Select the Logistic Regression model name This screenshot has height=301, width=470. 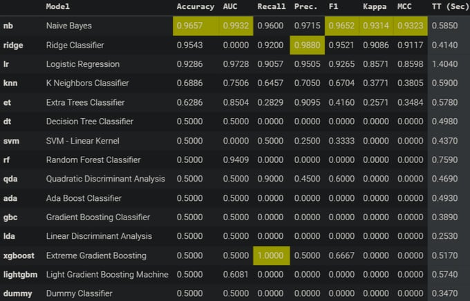coord(83,64)
